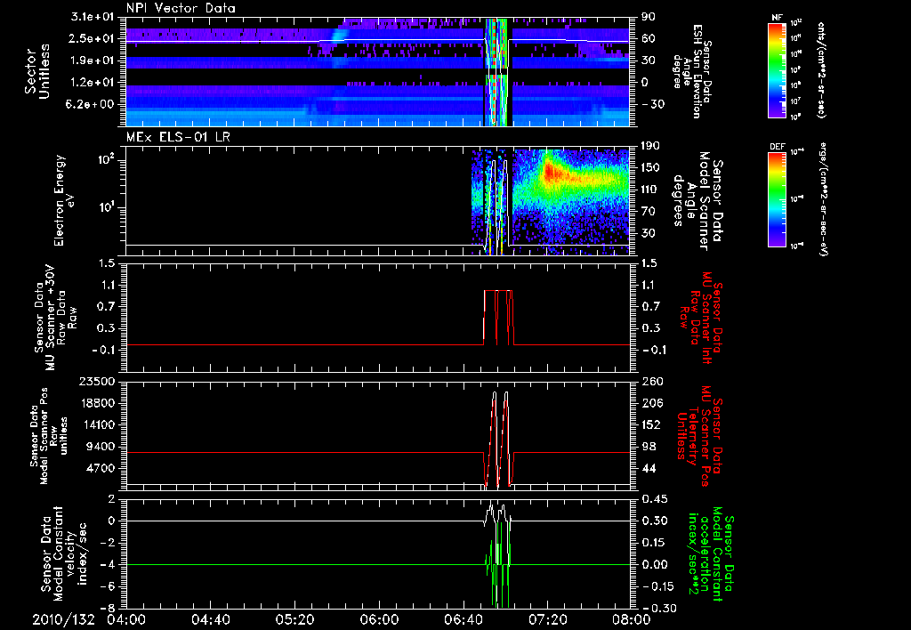Click the 206 telemetry tick label

(x=650, y=403)
